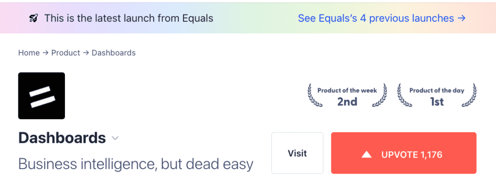Screen dimensions: 496x189
Task: Open the Product of the week badge
Action: coord(347,95)
